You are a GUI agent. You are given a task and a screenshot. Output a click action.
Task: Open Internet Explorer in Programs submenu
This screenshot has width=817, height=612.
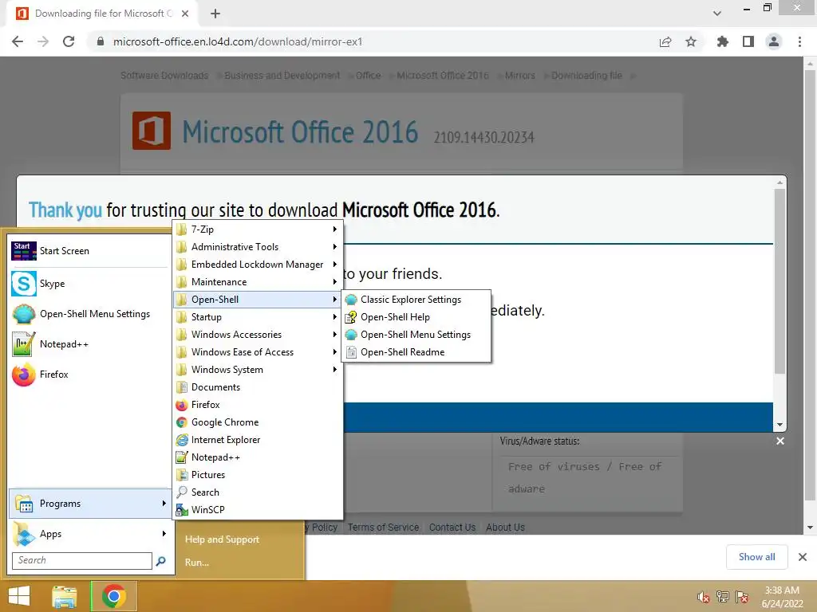click(258, 440)
